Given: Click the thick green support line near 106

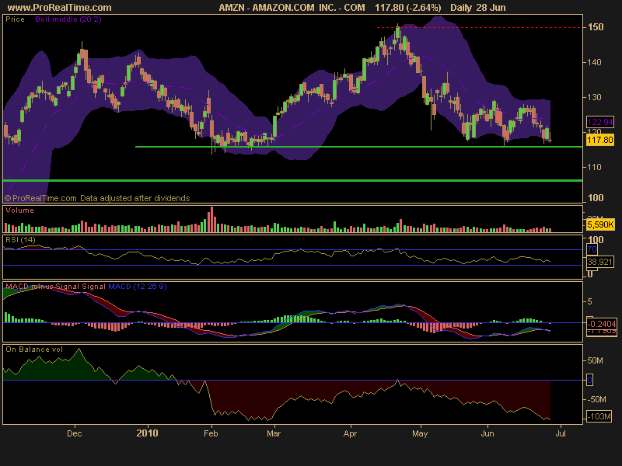Looking at the screenshot, I should tap(293, 181).
